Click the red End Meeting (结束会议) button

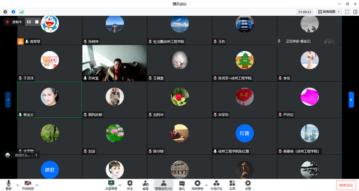point(346,185)
